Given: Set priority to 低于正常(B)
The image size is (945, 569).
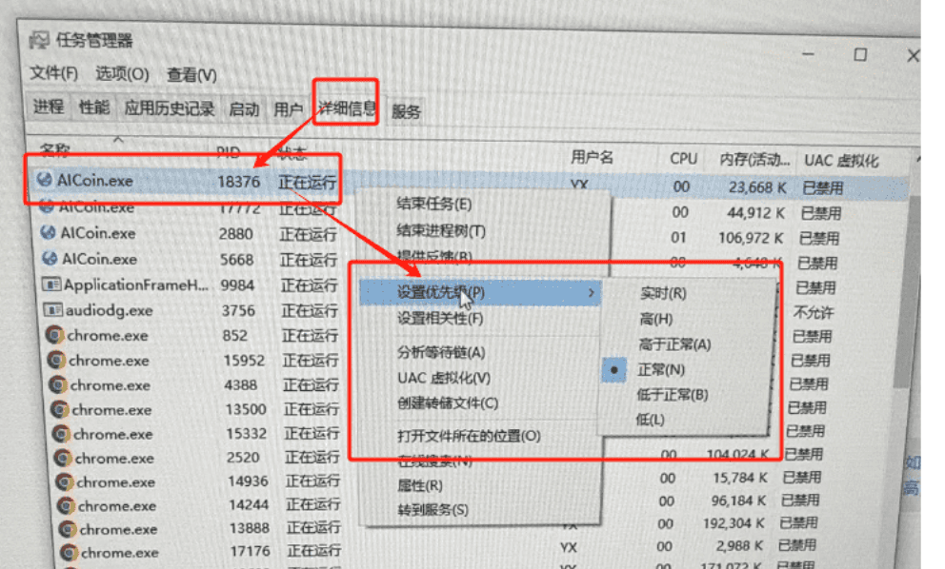Looking at the screenshot, I should coord(672,395).
